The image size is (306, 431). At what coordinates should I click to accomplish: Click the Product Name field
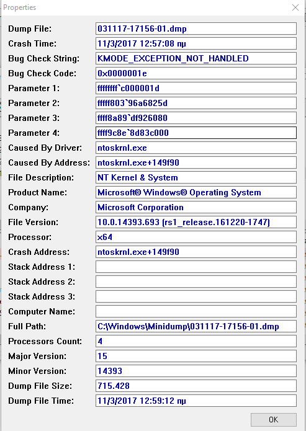point(196,192)
